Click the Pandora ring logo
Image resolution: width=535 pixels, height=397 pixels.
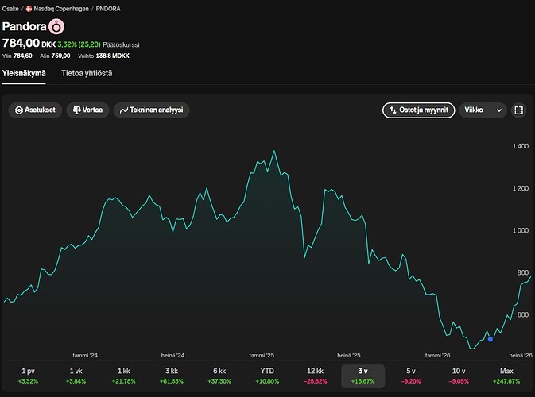[x=56, y=27]
